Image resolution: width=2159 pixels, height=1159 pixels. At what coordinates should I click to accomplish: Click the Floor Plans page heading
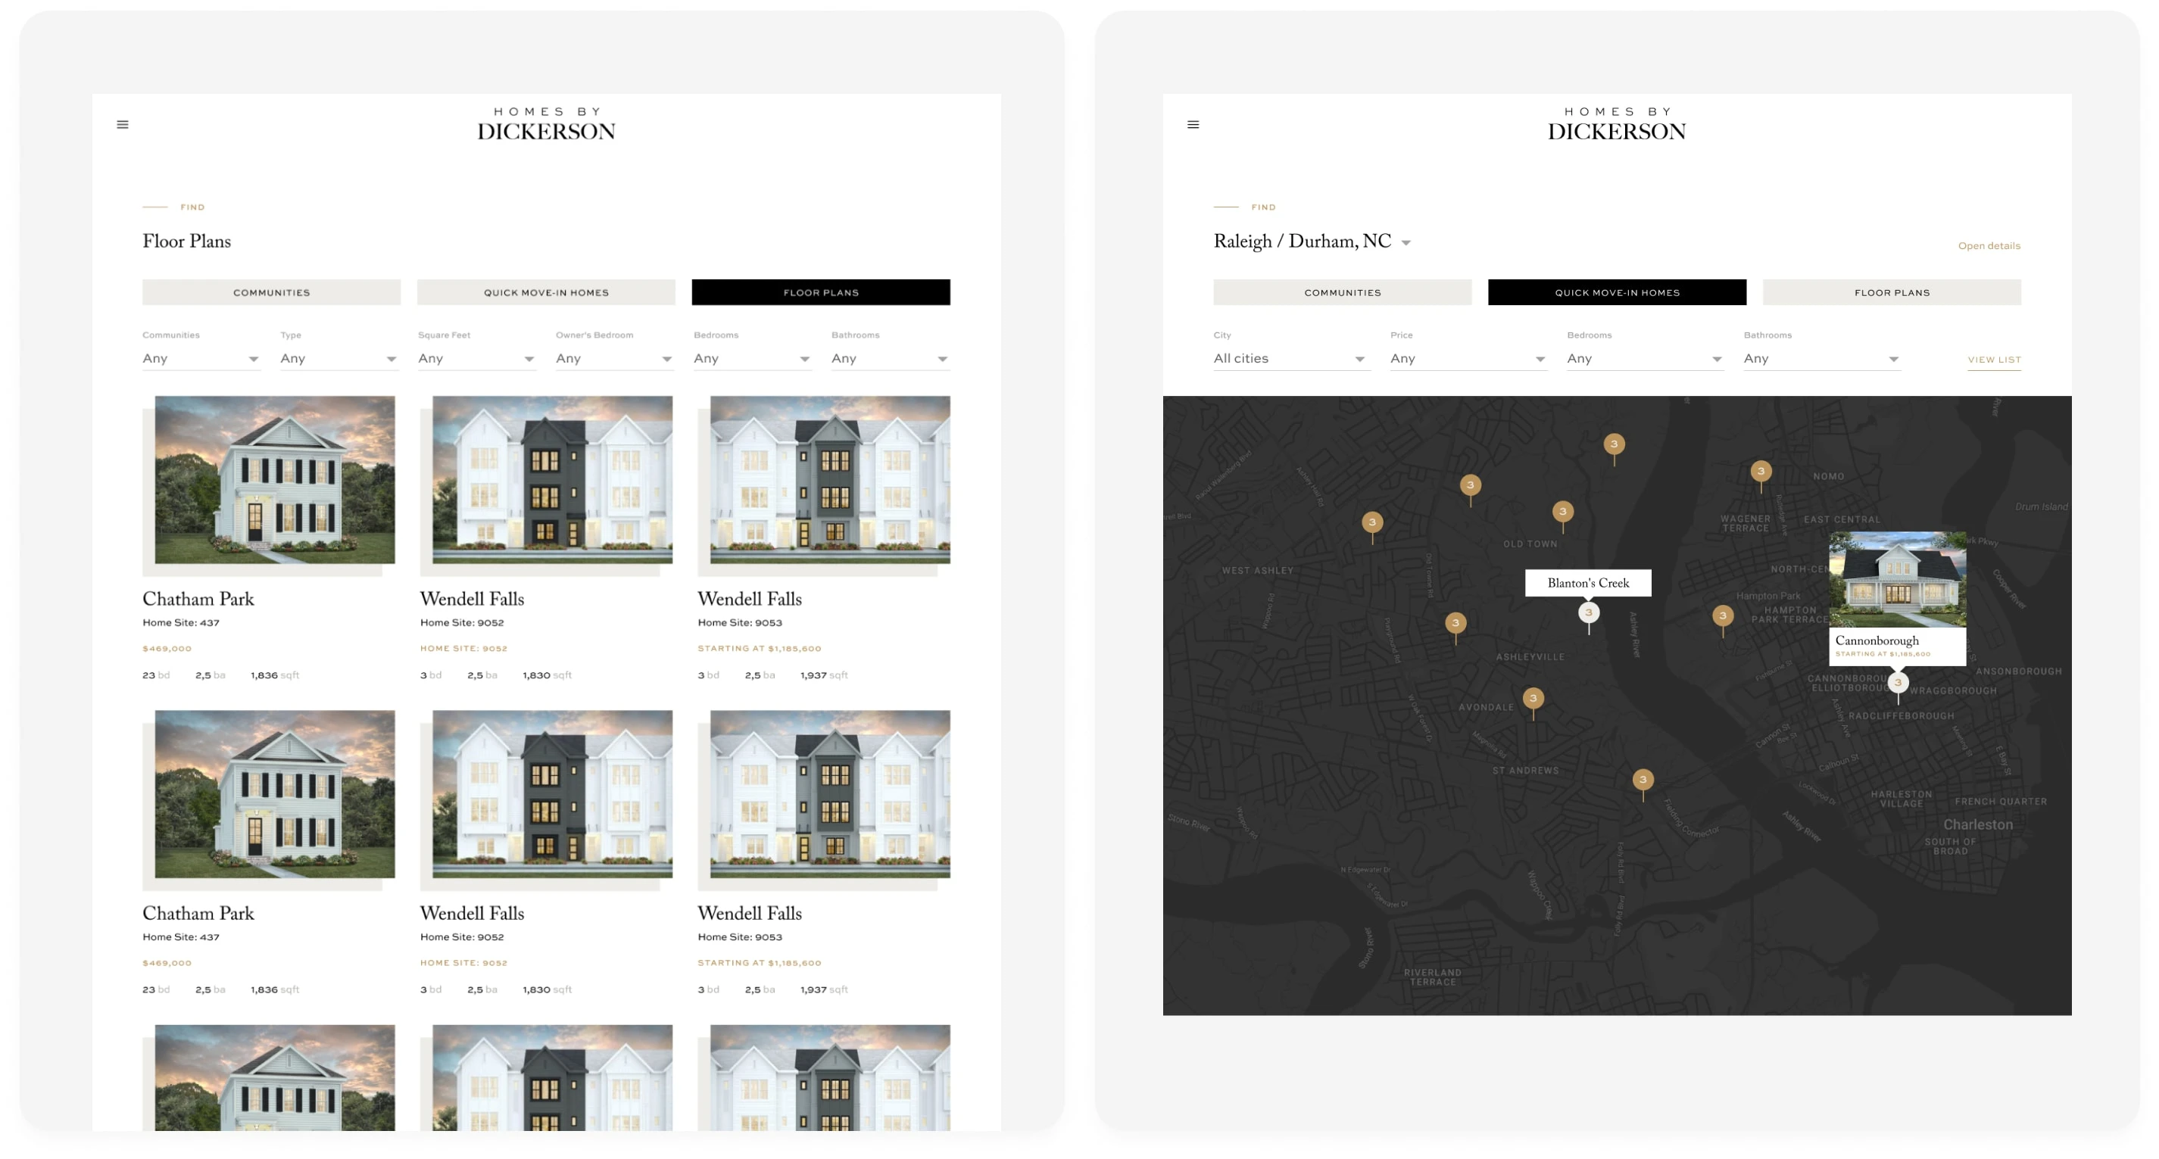coord(186,241)
